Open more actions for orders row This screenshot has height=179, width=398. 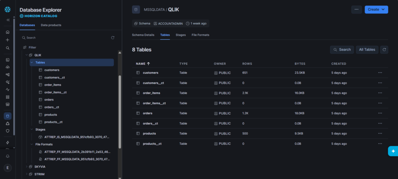tap(380, 113)
